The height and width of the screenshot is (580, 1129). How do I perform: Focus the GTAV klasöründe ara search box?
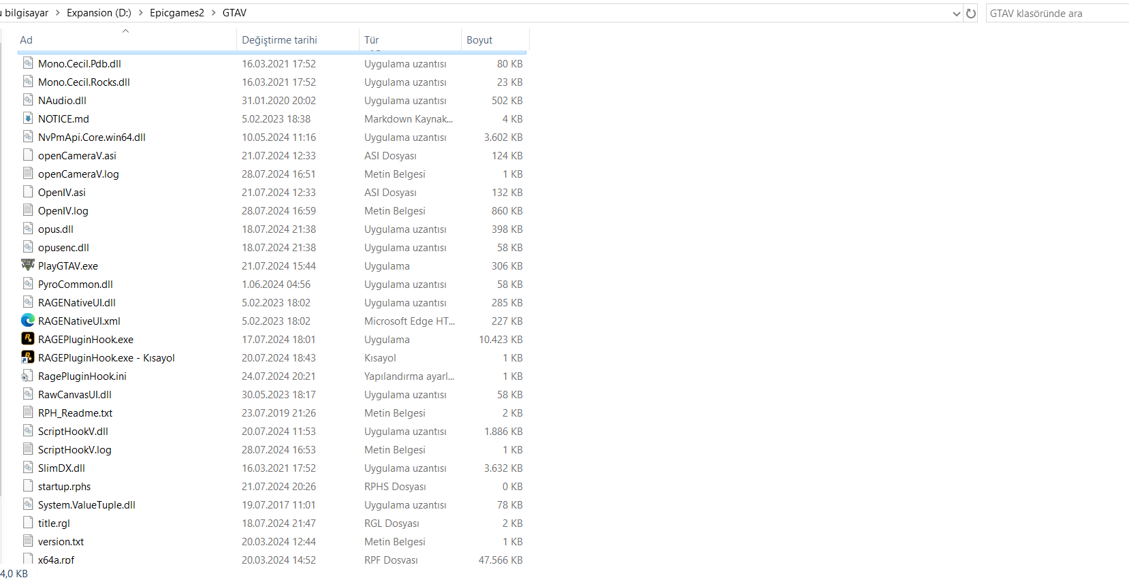pyautogui.click(x=1057, y=13)
